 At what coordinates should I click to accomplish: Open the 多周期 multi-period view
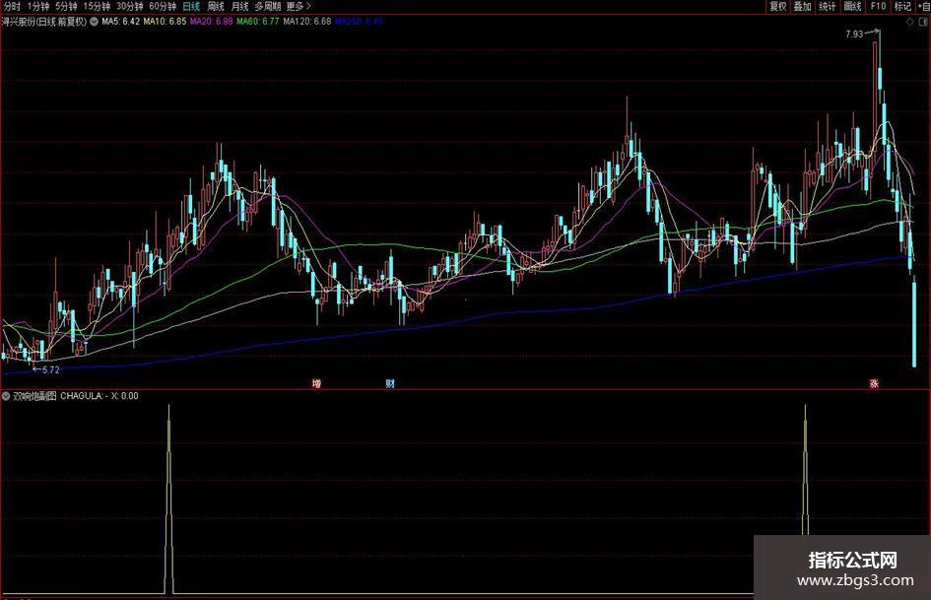[268, 7]
